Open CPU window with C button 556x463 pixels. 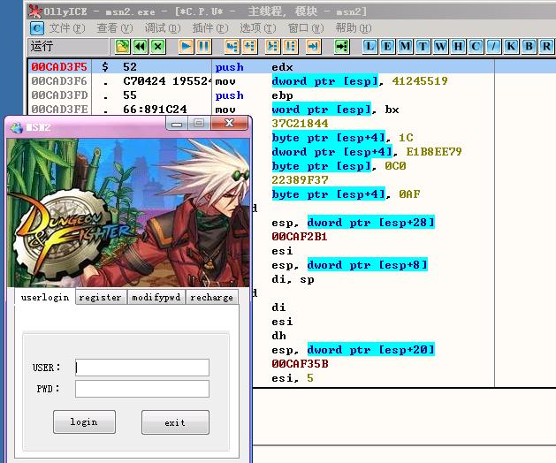(476, 47)
